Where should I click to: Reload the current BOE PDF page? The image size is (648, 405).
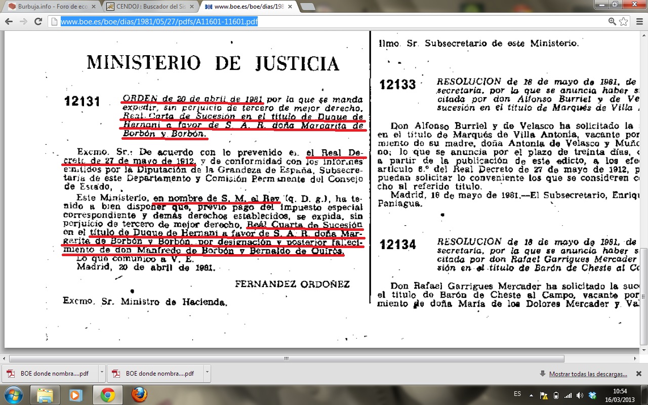(38, 22)
